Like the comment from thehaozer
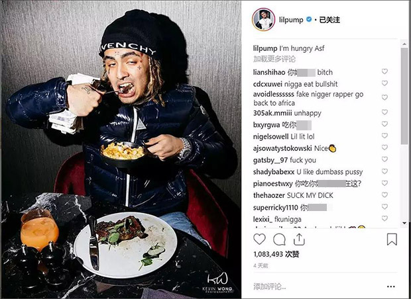411x299 pixels. coord(384,194)
